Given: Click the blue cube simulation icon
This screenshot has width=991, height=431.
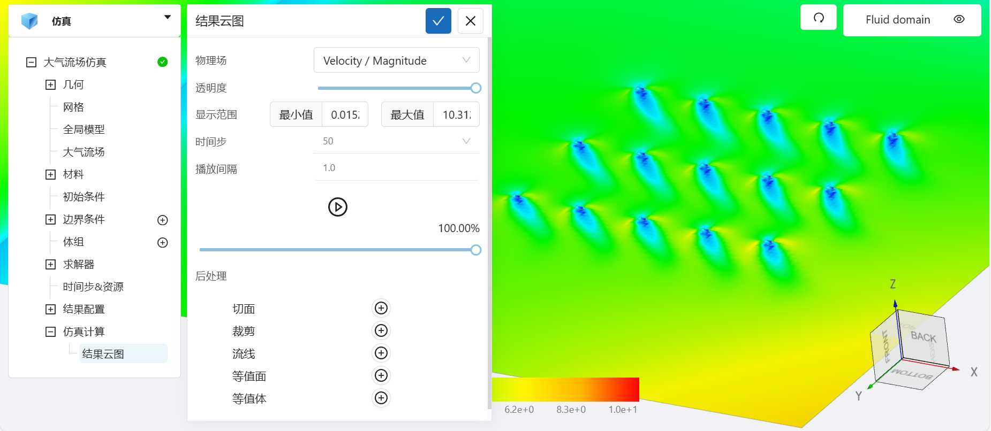Looking at the screenshot, I should (29, 21).
